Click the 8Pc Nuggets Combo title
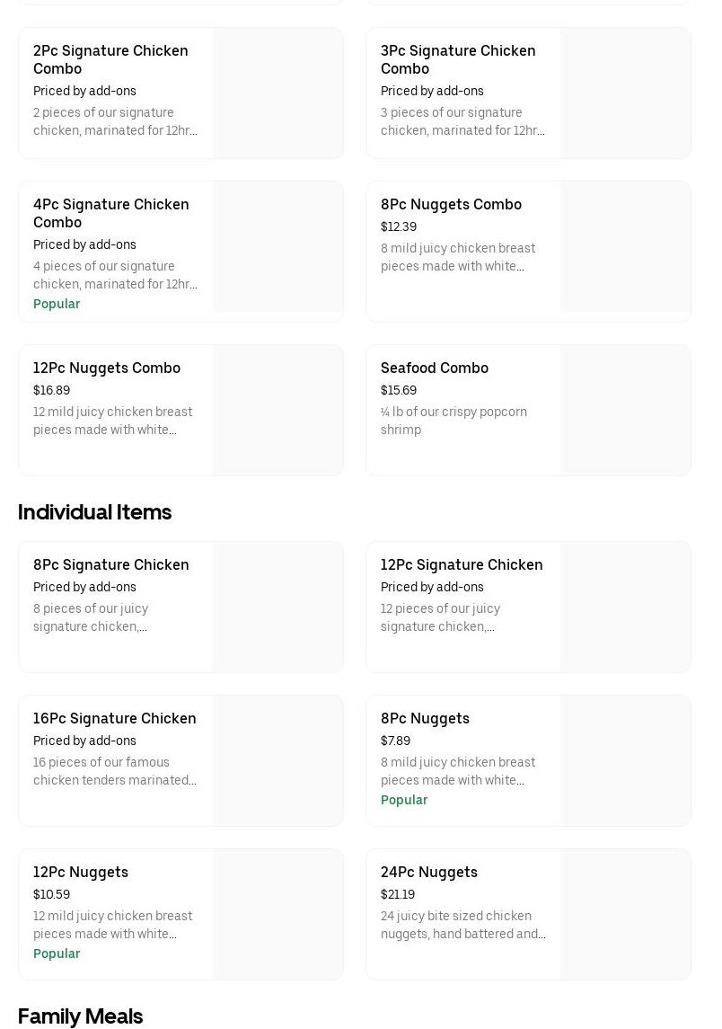 coord(451,204)
